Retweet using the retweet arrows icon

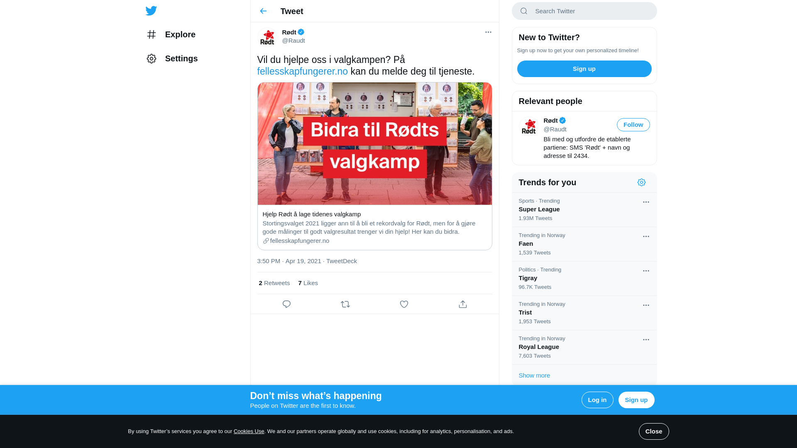(345, 304)
